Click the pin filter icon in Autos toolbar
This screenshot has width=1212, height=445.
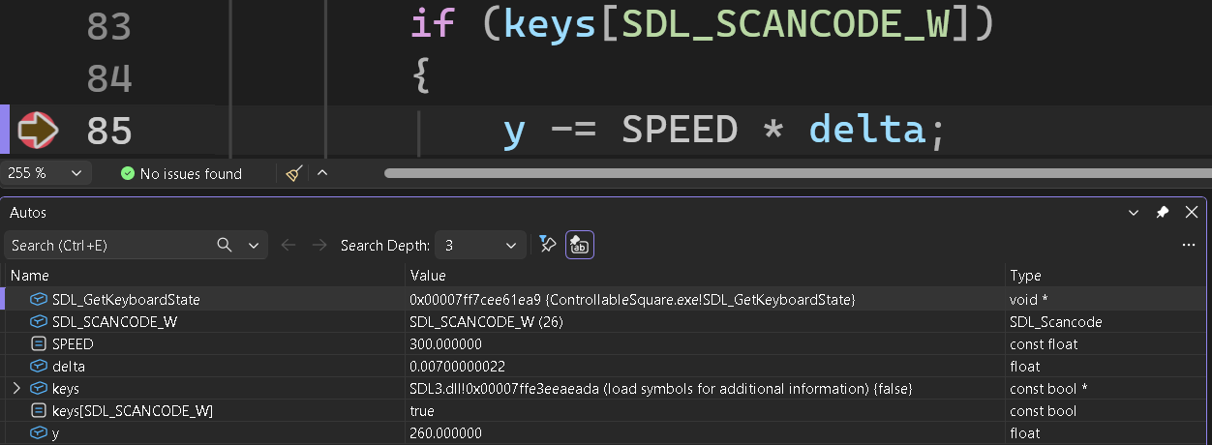tap(548, 245)
